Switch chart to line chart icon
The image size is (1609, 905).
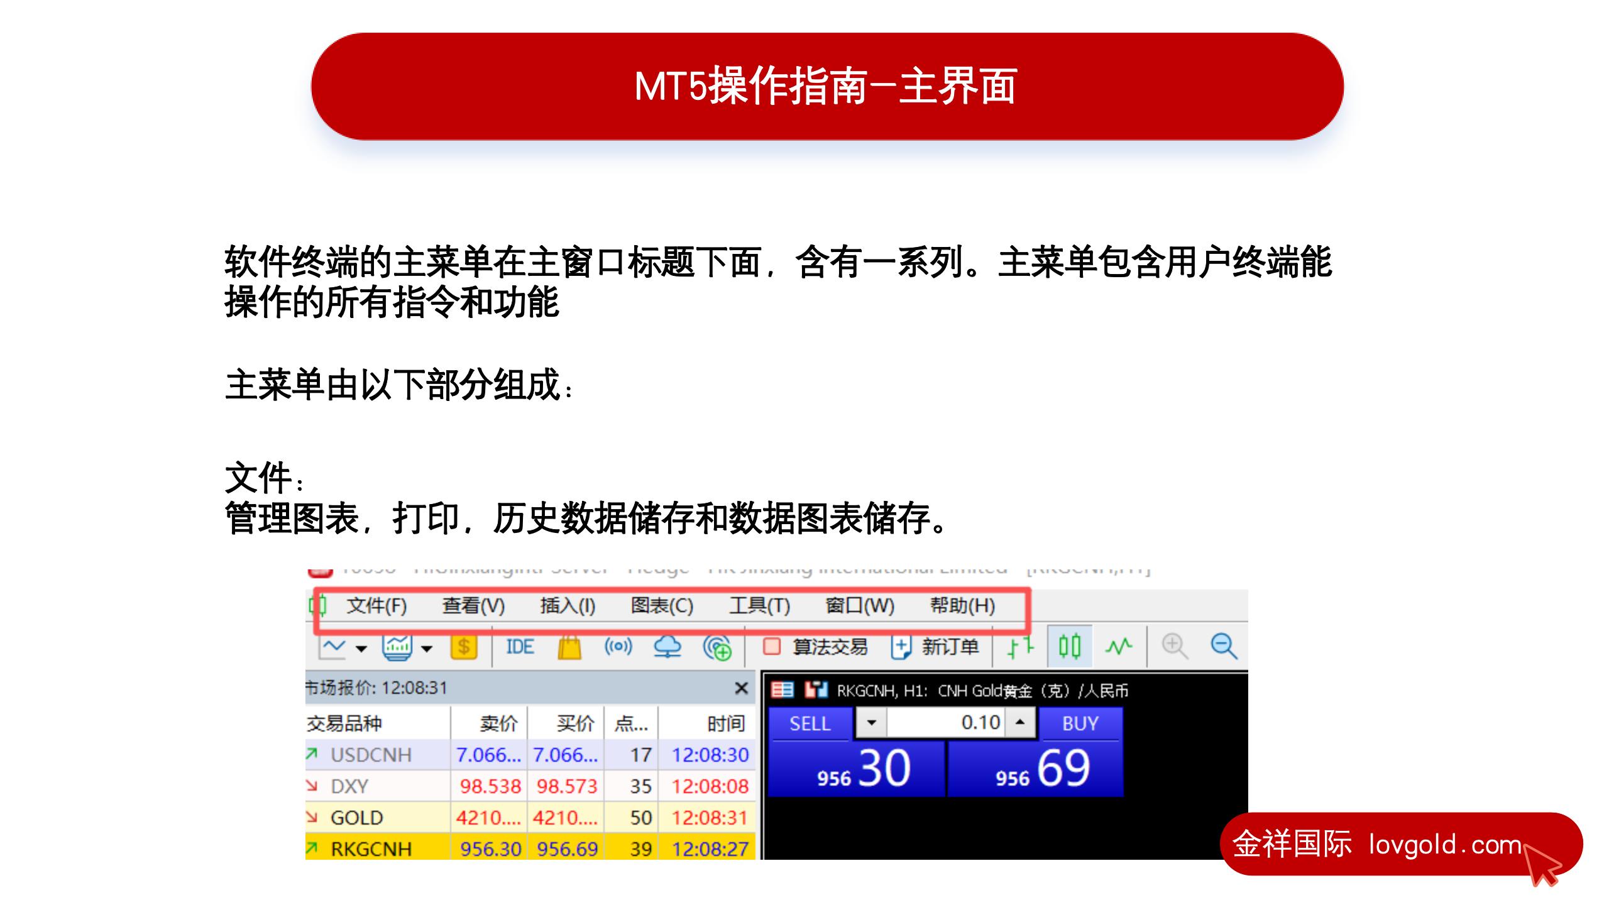click(x=1119, y=647)
